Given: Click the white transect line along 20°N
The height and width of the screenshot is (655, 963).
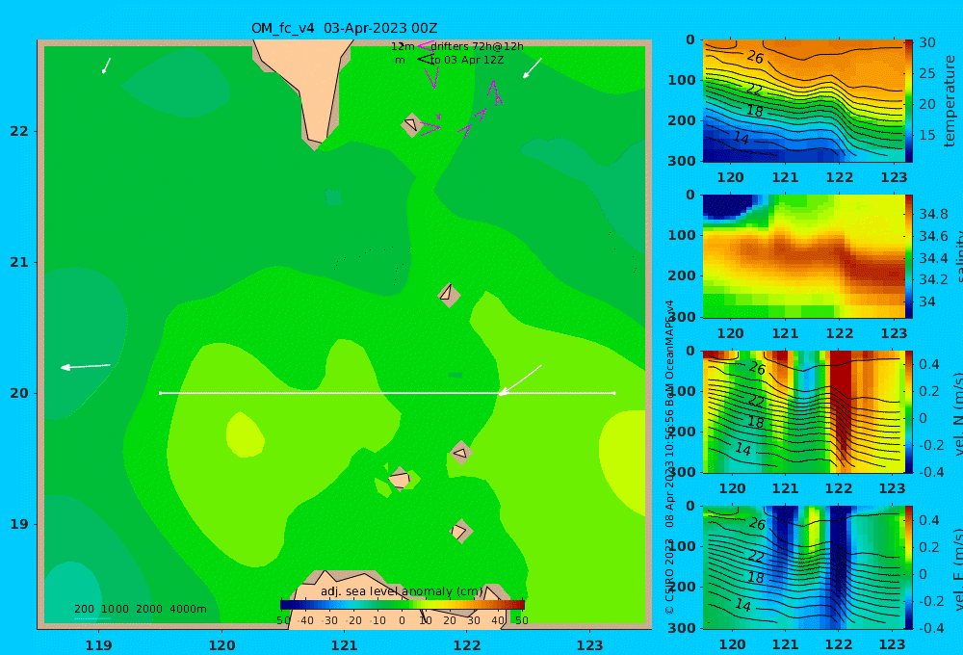Looking at the screenshot, I should tap(387, 393).
